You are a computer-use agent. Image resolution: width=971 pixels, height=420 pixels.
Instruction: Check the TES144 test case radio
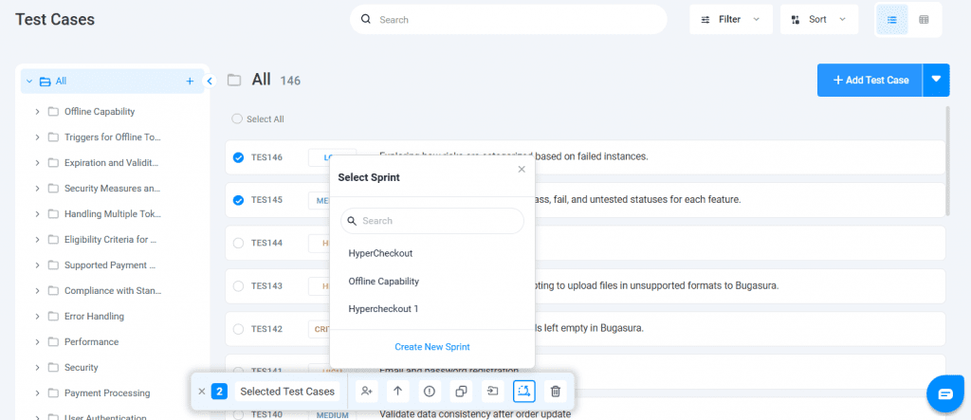tap(238, 243)
